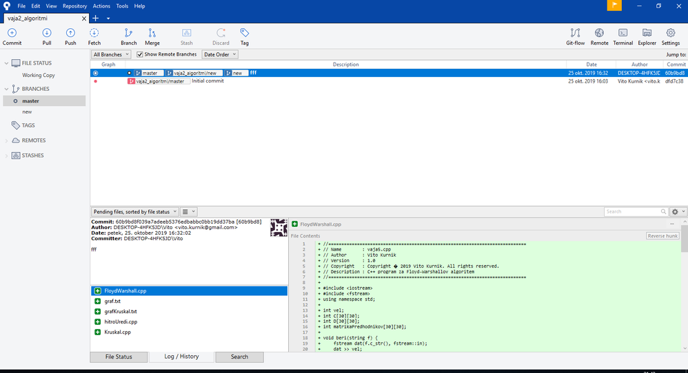The height and width of the screenshot is (373, 688).
Task: Click added icon in FloydWarshall.cpp diff header
Action: [295, 224]
